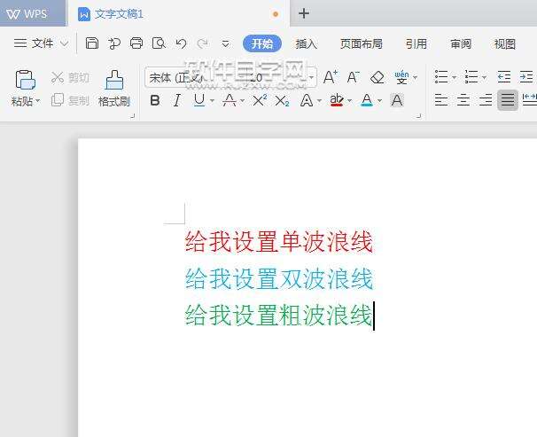
Task: Open clipboard dialog launcher corner icon
Action: pyautogui.click(x=133, y=116)
